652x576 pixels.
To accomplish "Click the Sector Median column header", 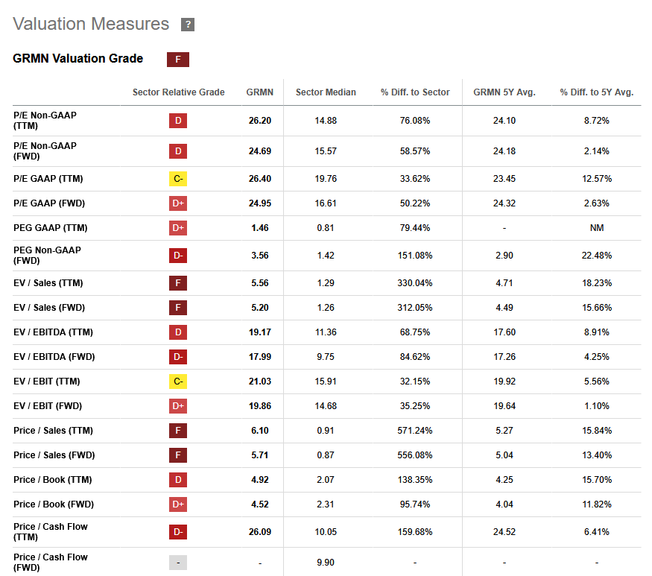I will click(x=326, y=92).
